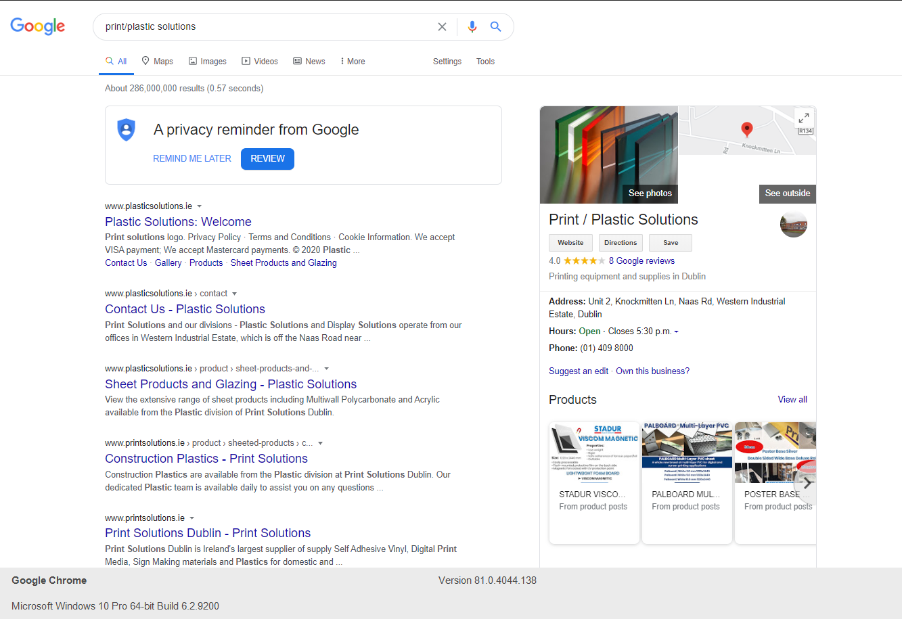The image size is (902, 619).
Task: Open Sheet Products and Glazing - Plastic Solutions
Action: pyautogui.click(x=231, y=384)
